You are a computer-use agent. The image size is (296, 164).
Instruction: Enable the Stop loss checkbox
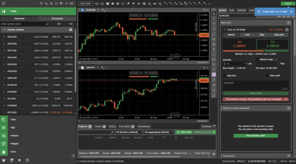[x=224, y=75]
